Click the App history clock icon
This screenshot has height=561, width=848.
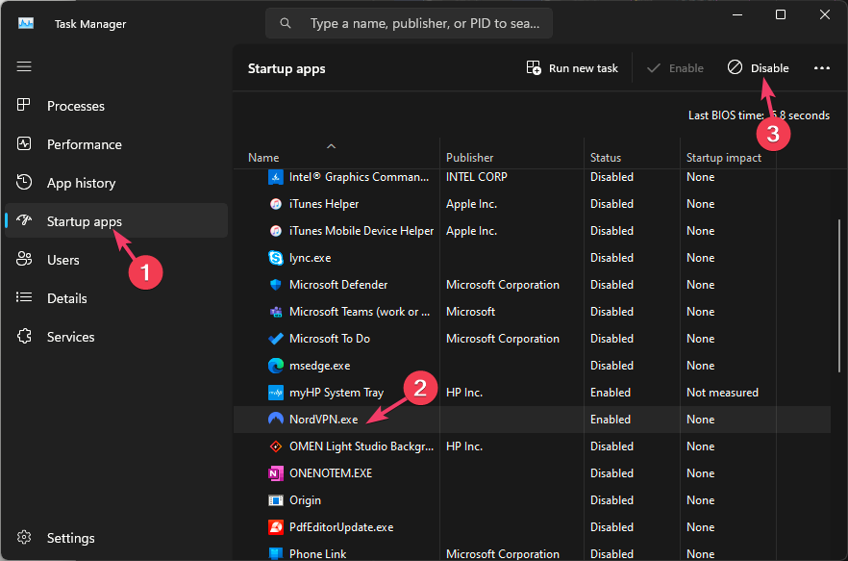click(24, 182)
